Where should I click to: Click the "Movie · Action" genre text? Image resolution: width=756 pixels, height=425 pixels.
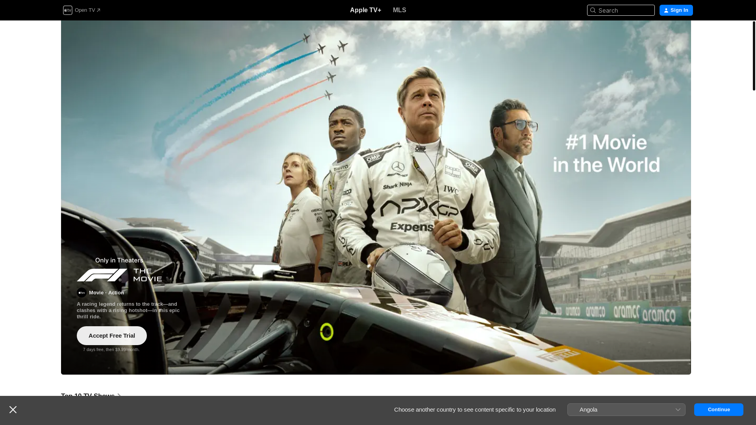pyautogui.click(x=106, y=293)
